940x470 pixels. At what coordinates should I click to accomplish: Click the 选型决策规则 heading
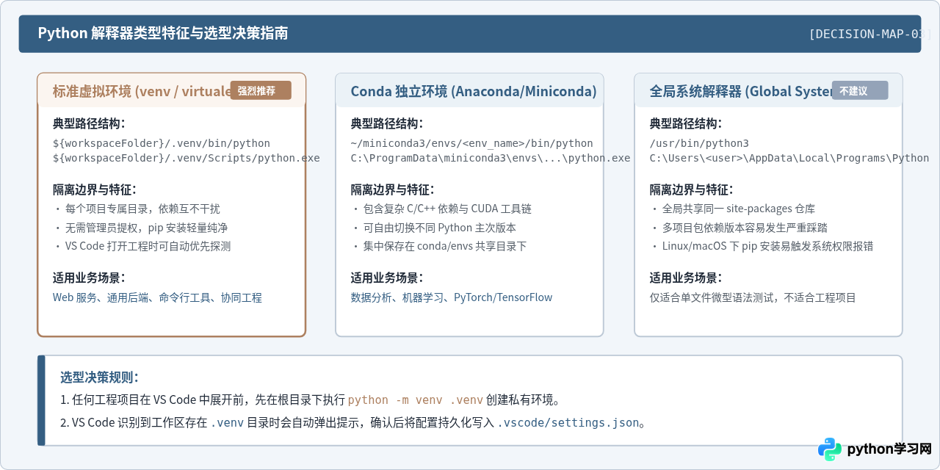pyautogui.click(x=99, y=377)
